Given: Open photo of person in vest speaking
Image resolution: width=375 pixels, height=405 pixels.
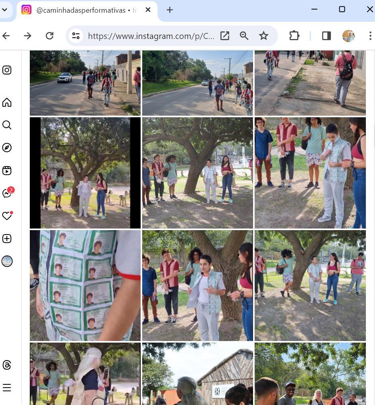Looking at the screenshot, I should [x=197, y=285].
